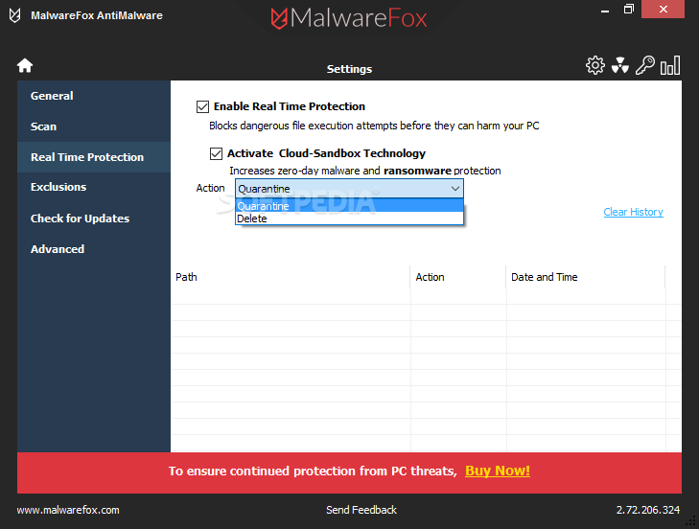The width and height of the screenshot is (699, 529).
Task: Restore down the MalwareFox window
Action: tap(629, 10)
